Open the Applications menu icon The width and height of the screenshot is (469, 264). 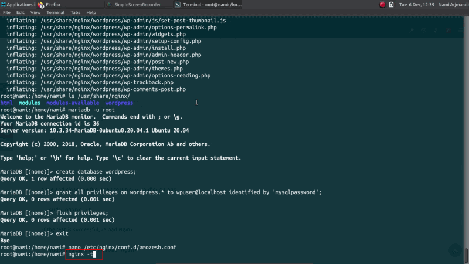(4, 5)
